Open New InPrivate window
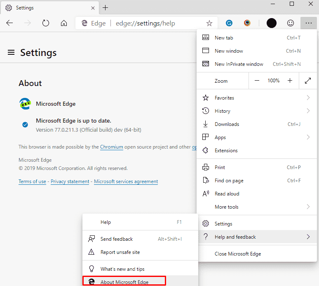Screen dimensions: 319x286 (257, 64)
